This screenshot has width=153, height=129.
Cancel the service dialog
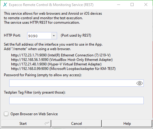coord(76,124)
